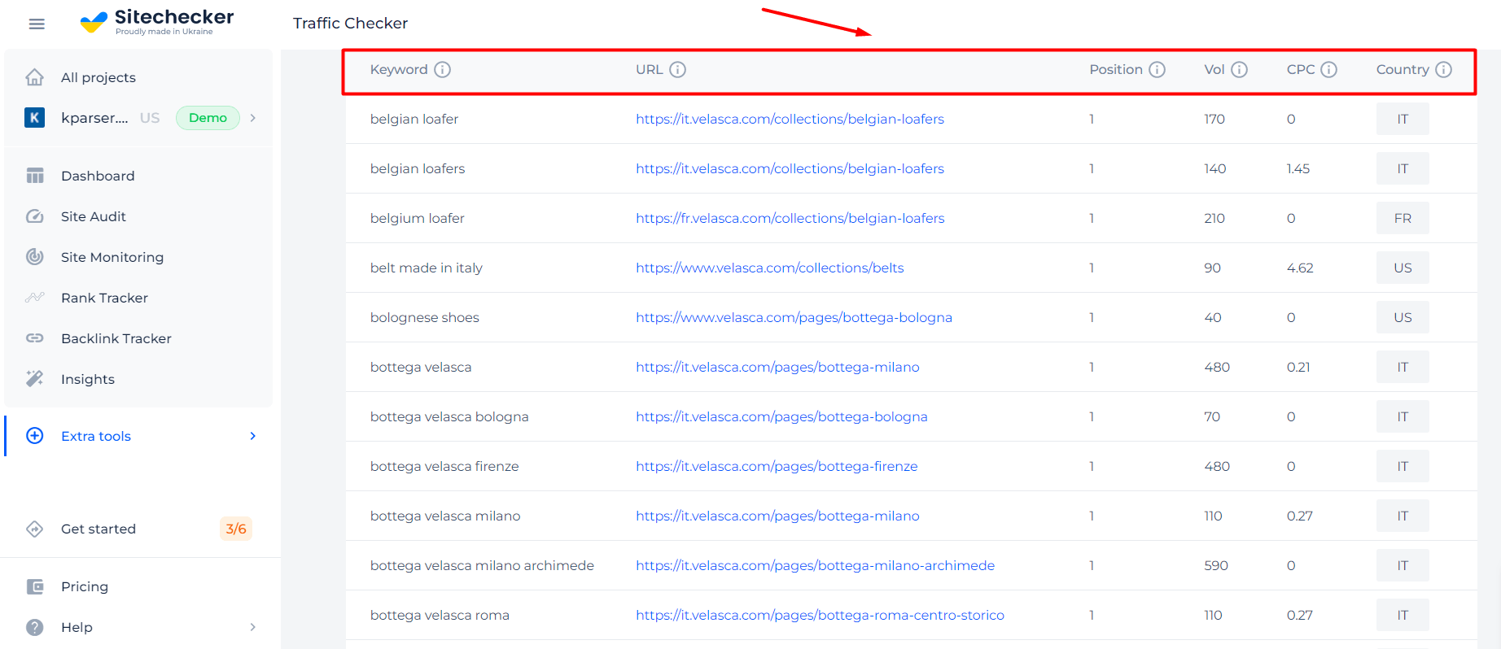Viewport: 1501px width, 649px height.
Task: Click the Extra tools plus icon
Action: pyautogui.click(x=34, y=436)
